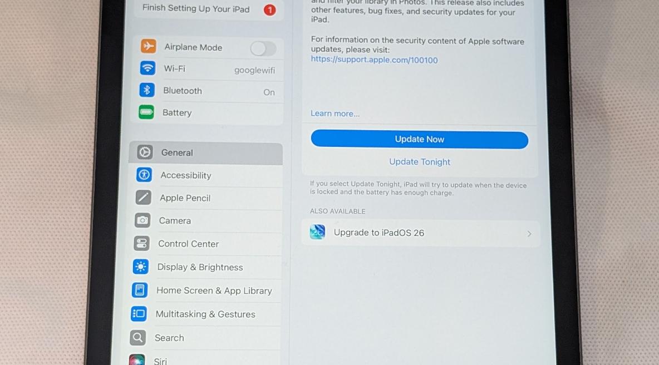Tap the Bluetooth icon in sidebar
The height and width of the screenshot is (365, 659).
pos(147,90)
